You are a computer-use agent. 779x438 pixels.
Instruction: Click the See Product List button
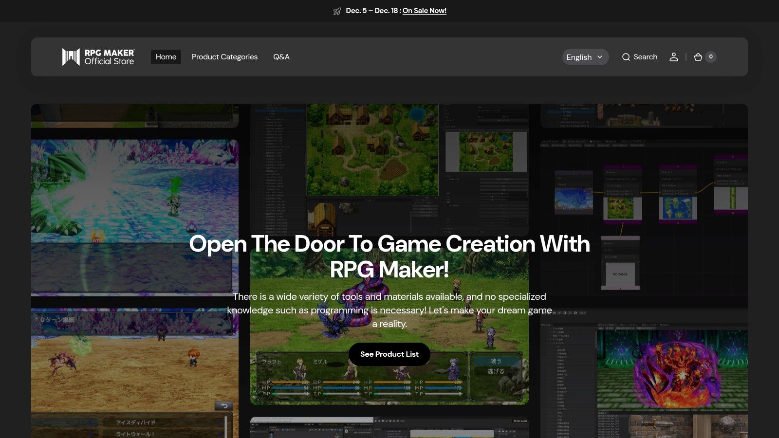[x=389, y=354]
